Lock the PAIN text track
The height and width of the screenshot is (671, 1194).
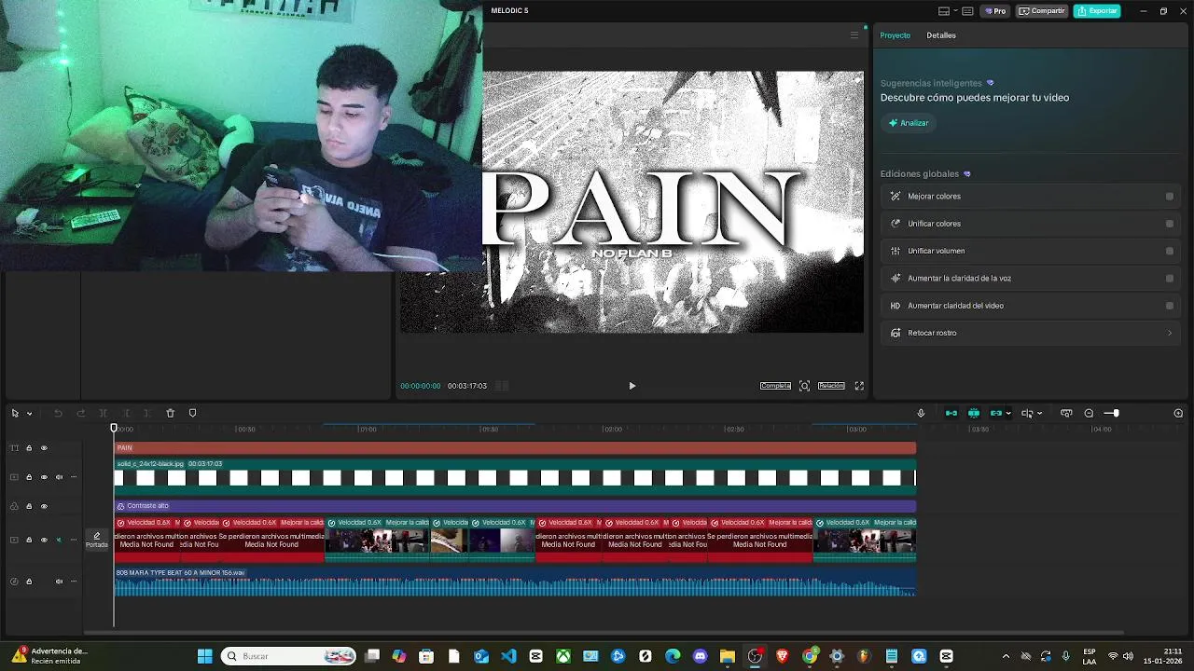(x=29, y=448)
